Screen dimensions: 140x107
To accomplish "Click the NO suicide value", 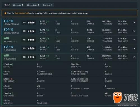I will tap(106, 93).
